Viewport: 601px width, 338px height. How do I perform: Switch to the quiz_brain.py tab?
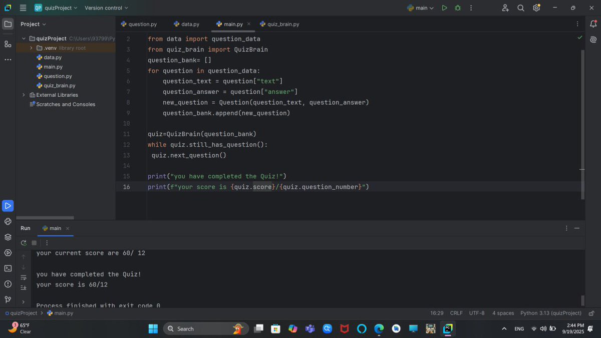279,24
